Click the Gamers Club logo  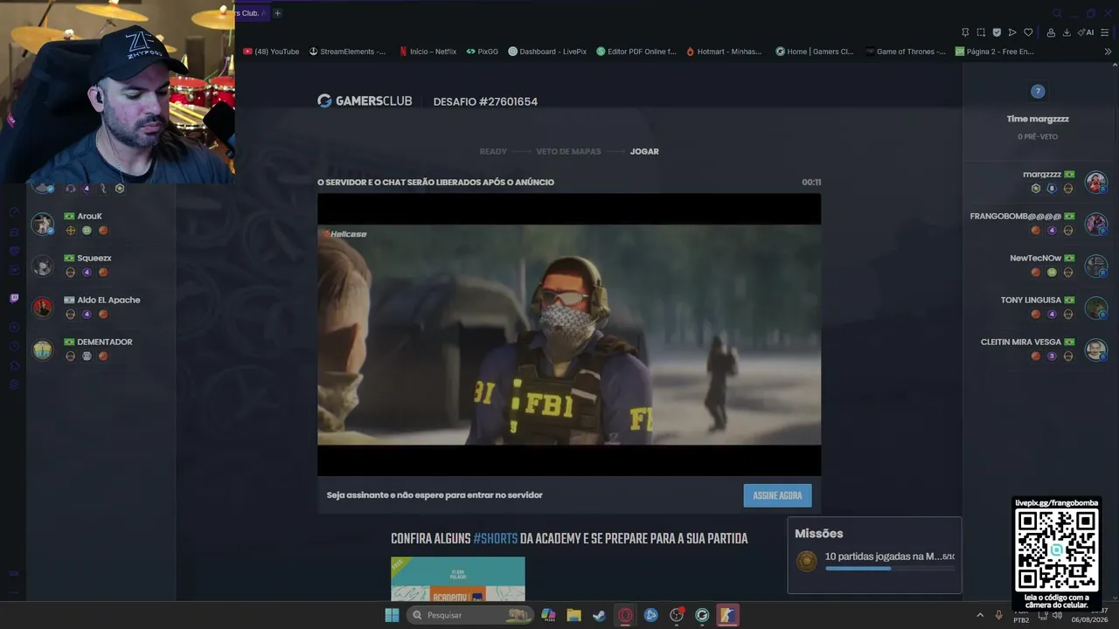point(365,101)
